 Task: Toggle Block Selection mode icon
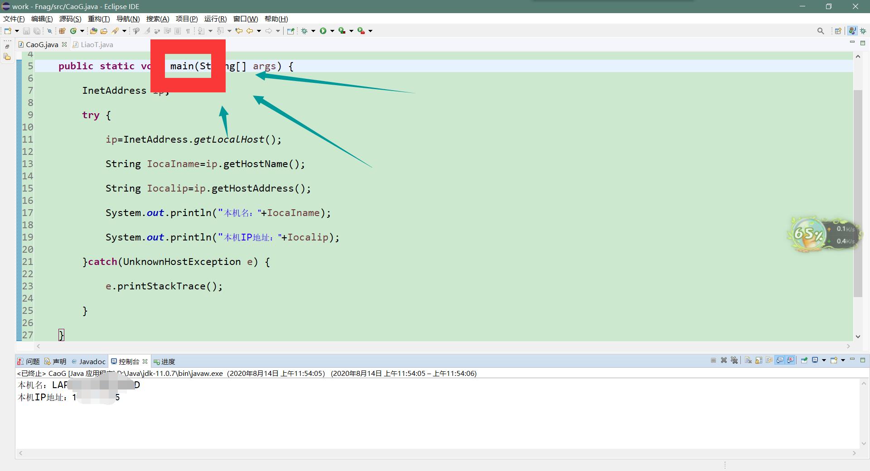pyautogui.click(x=177, y=31)
